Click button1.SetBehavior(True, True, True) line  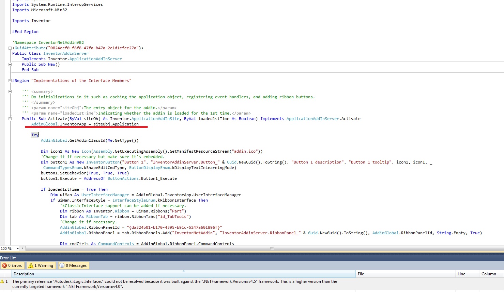click(85, 173)
